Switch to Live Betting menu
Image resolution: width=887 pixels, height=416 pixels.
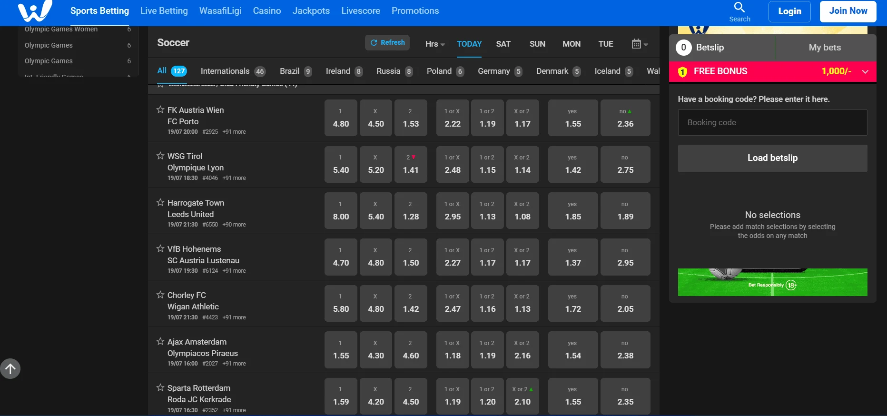[164, 10]
